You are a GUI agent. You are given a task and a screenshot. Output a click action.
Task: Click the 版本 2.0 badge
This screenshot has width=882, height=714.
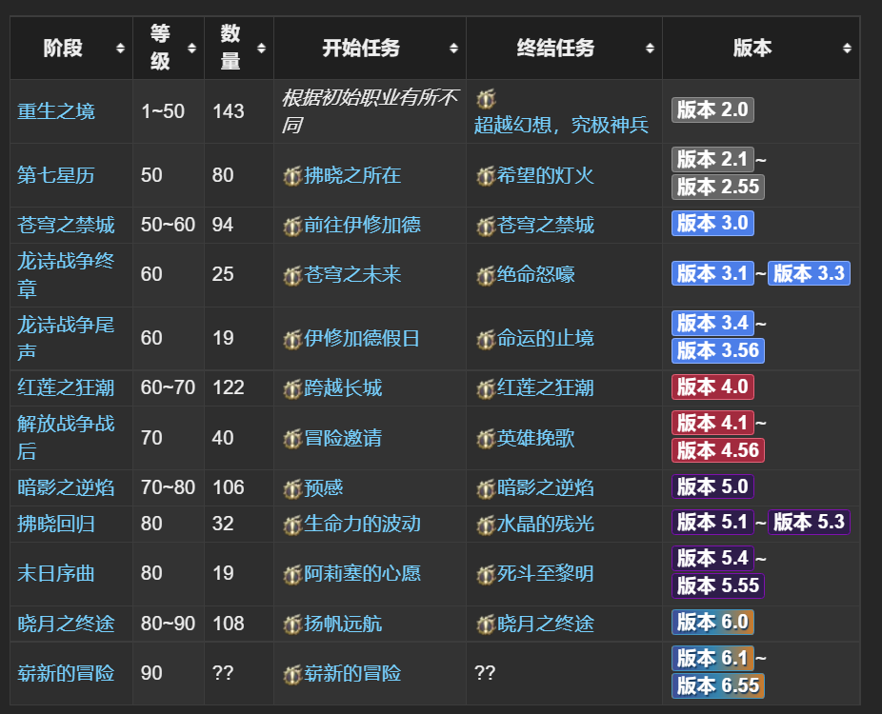coord(712,109)
